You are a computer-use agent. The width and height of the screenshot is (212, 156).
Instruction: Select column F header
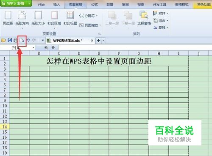pyautogui.click(x=119, y=53)
